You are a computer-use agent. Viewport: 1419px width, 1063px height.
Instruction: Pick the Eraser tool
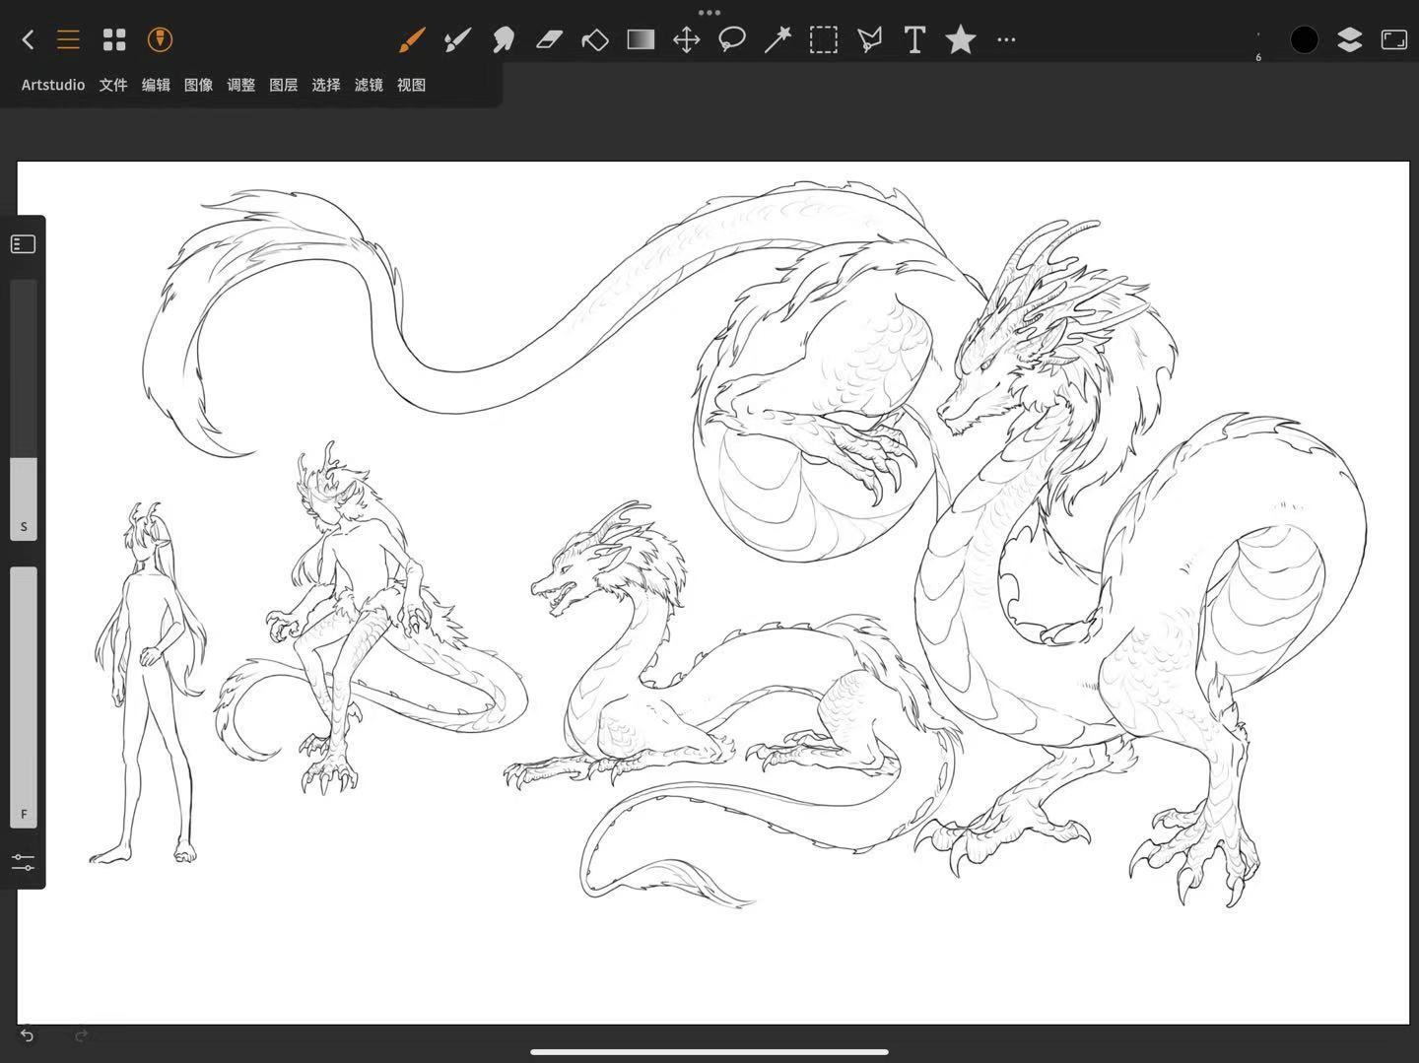[x=549, y=40]
